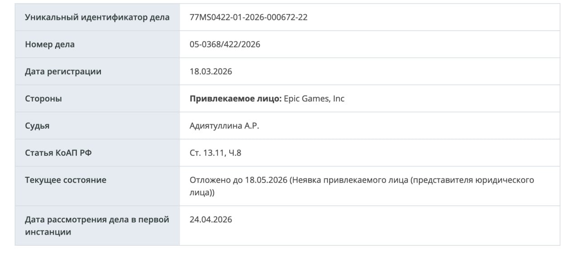Screen dimensions: 579x254
Task: Click the word лица)) on second status line
Action: coord(202,193)
